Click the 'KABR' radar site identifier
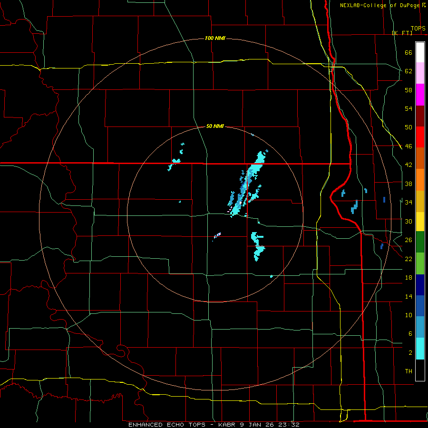428x428 pixels. pos(227,425)
